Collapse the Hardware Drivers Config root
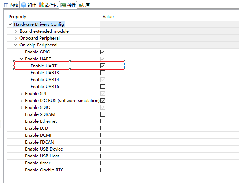245x188 pixels. pos(10,24)
